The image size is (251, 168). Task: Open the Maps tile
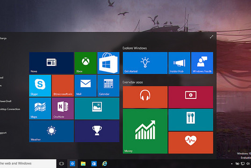click(x=40, y=109)
